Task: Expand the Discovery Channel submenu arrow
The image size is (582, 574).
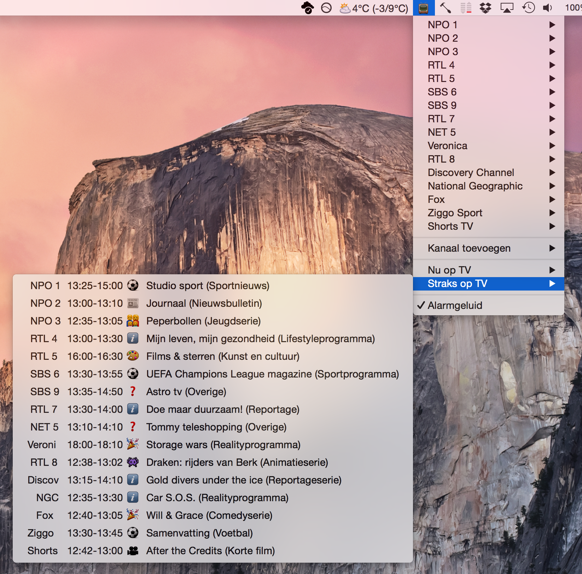Action: point(552,172)
